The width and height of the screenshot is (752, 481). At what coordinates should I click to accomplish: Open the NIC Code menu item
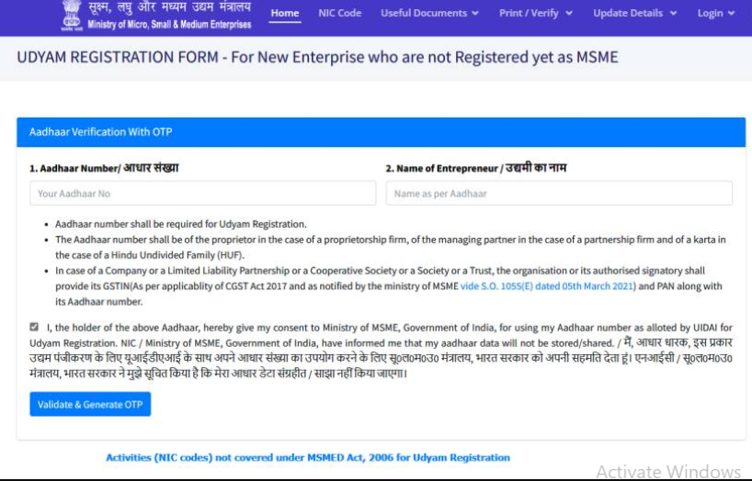point(339,13)
